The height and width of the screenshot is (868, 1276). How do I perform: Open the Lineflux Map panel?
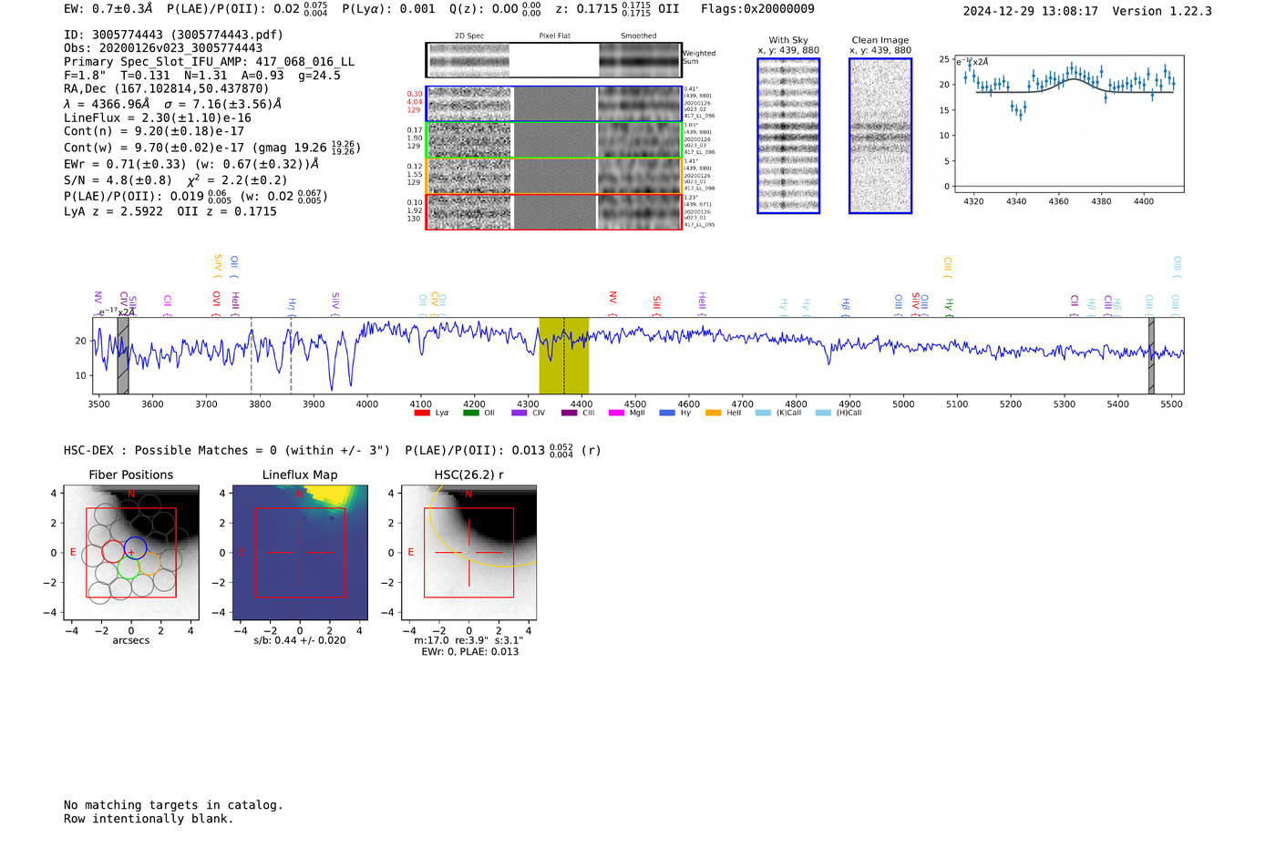coord(300,553)
